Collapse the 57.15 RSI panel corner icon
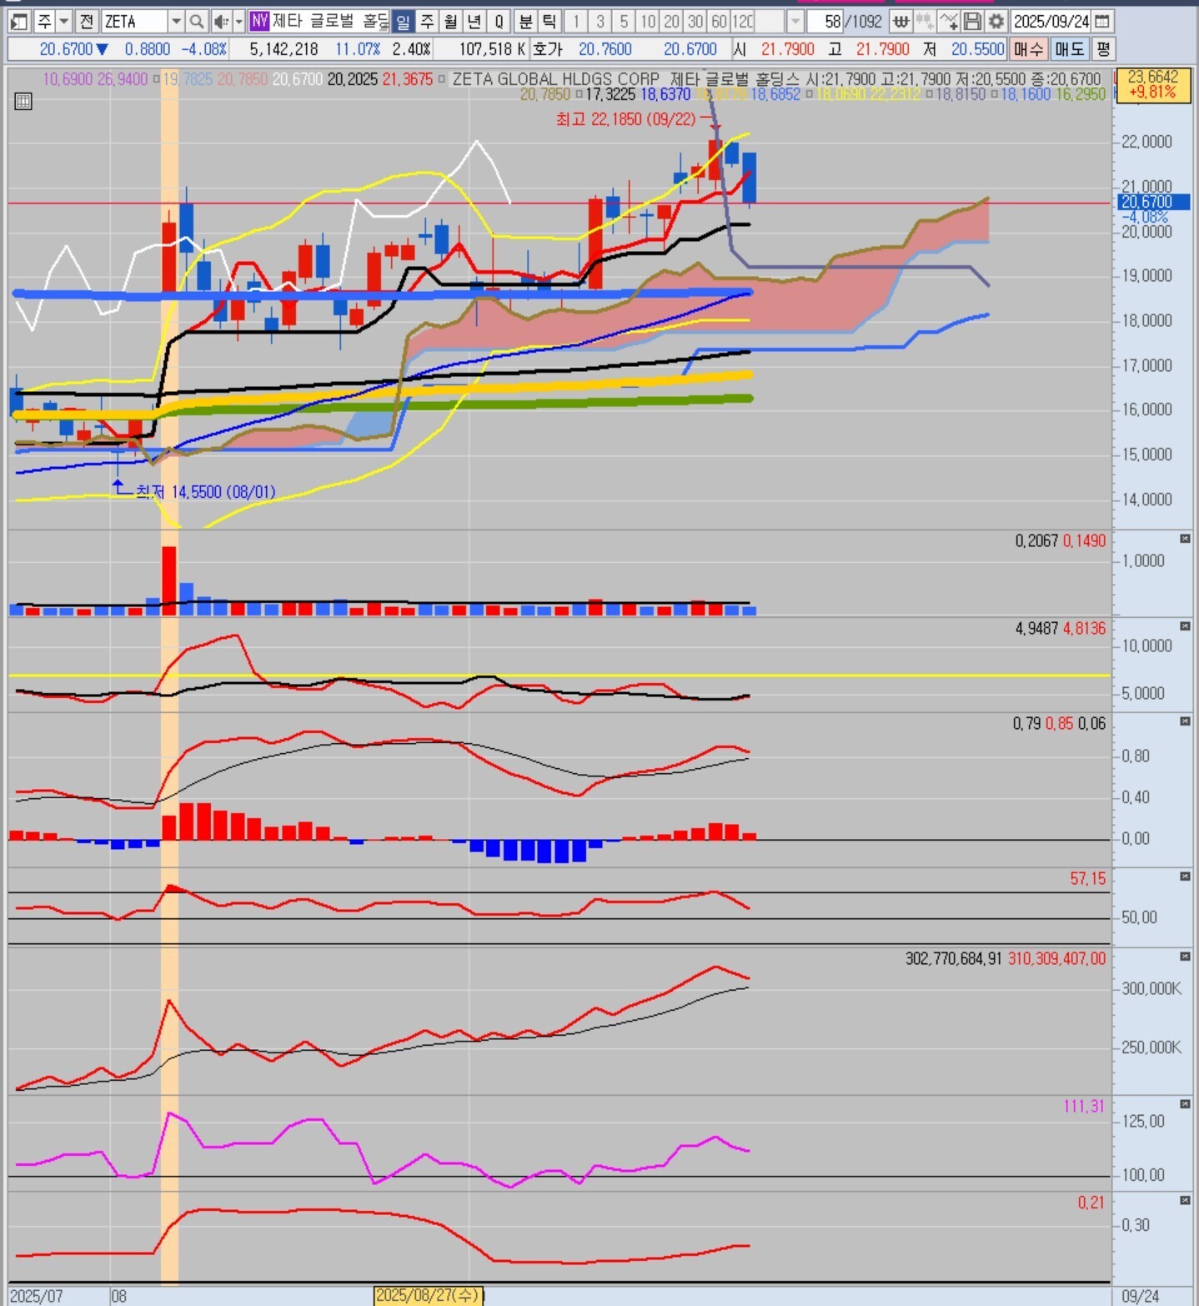Image resolution: width=1199 pixels, height=1306 pixels. (x=1185, y=877)
